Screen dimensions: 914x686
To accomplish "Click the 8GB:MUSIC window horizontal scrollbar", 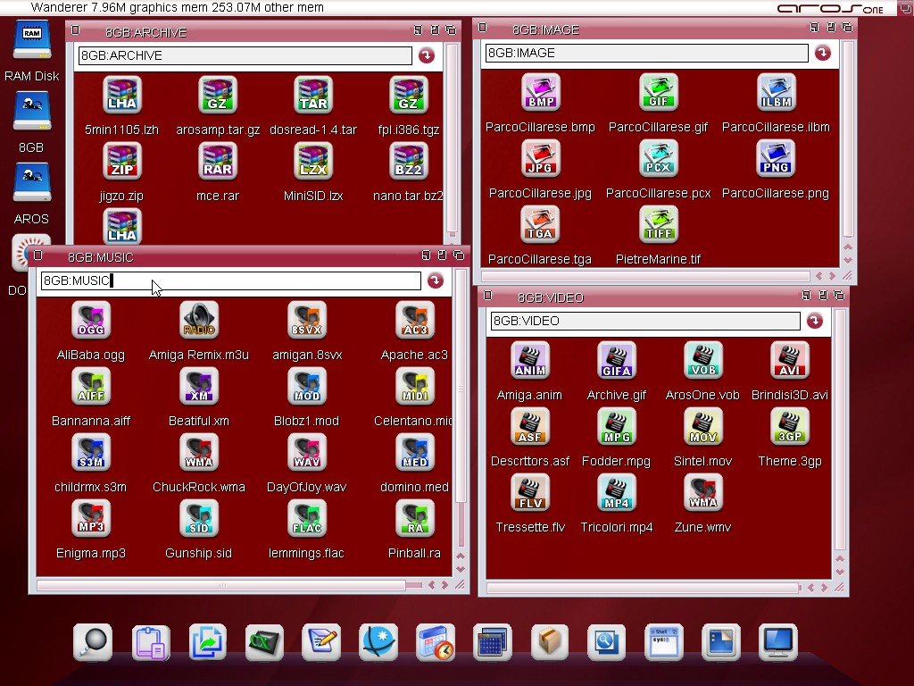I will click(x=221, y=586).
